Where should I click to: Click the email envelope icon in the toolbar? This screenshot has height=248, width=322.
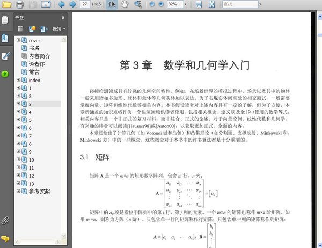tap(46, 4)
